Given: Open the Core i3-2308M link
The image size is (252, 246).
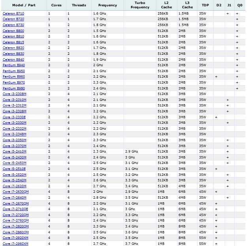Looking at the screenshot, I should [x=15, y=94].
